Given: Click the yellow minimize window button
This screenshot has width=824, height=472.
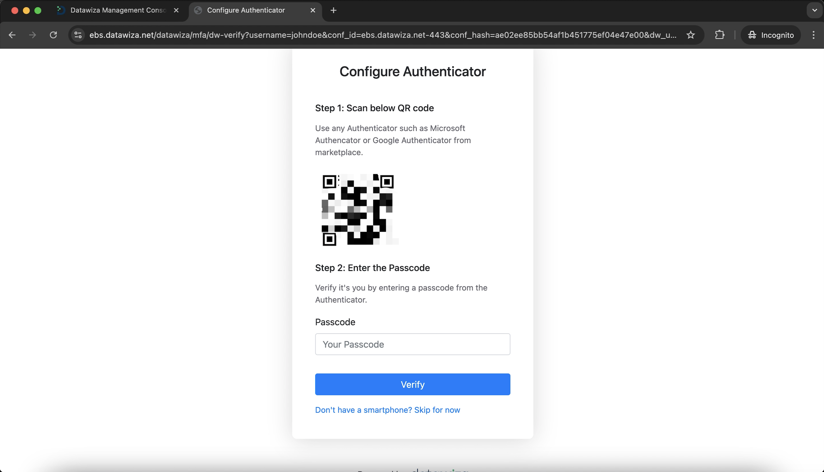Looking at the screenshot, I should click(26, 10).
